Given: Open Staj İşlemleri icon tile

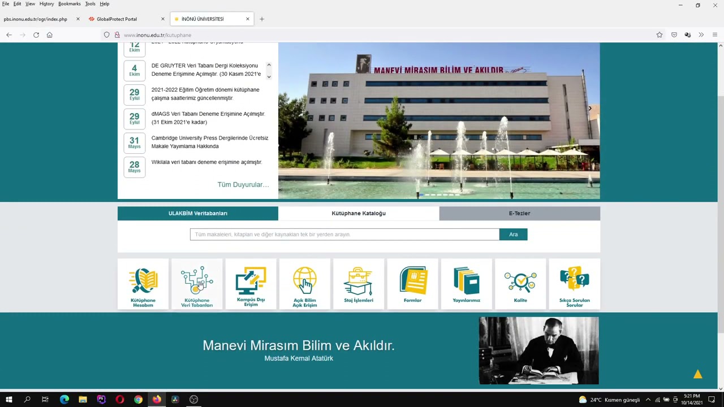Looking at the screenshot, I should pos(359,284).
